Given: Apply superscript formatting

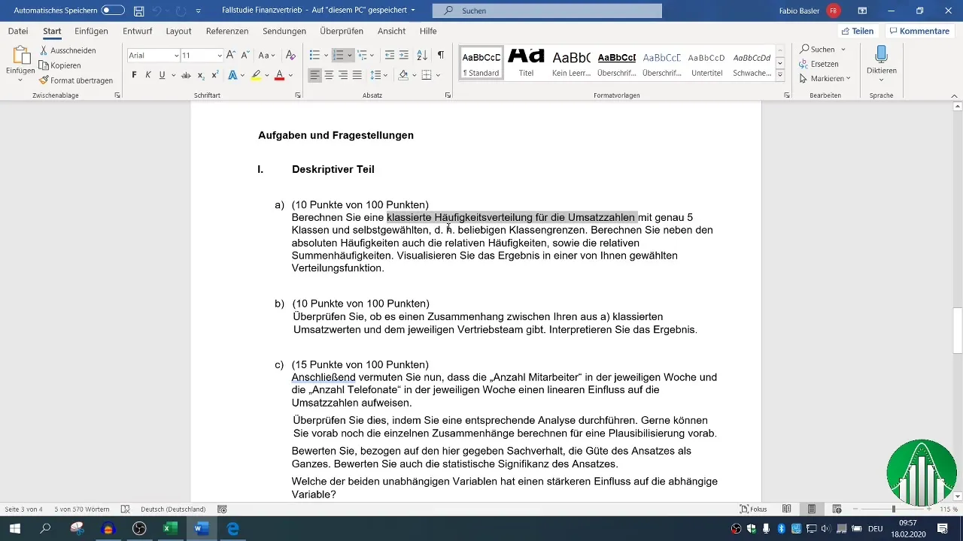Looking at the screenshot, I should pos(215,75).
